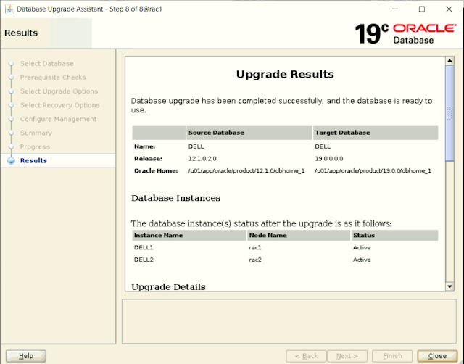
Task: Click the Help button
Action: point(26,356)
